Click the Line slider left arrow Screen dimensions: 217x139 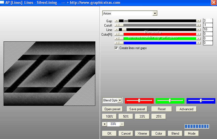click(117, 30)
